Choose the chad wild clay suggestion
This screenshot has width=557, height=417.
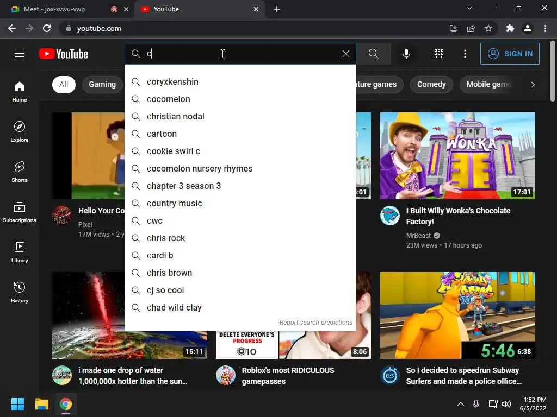[240, 307]
